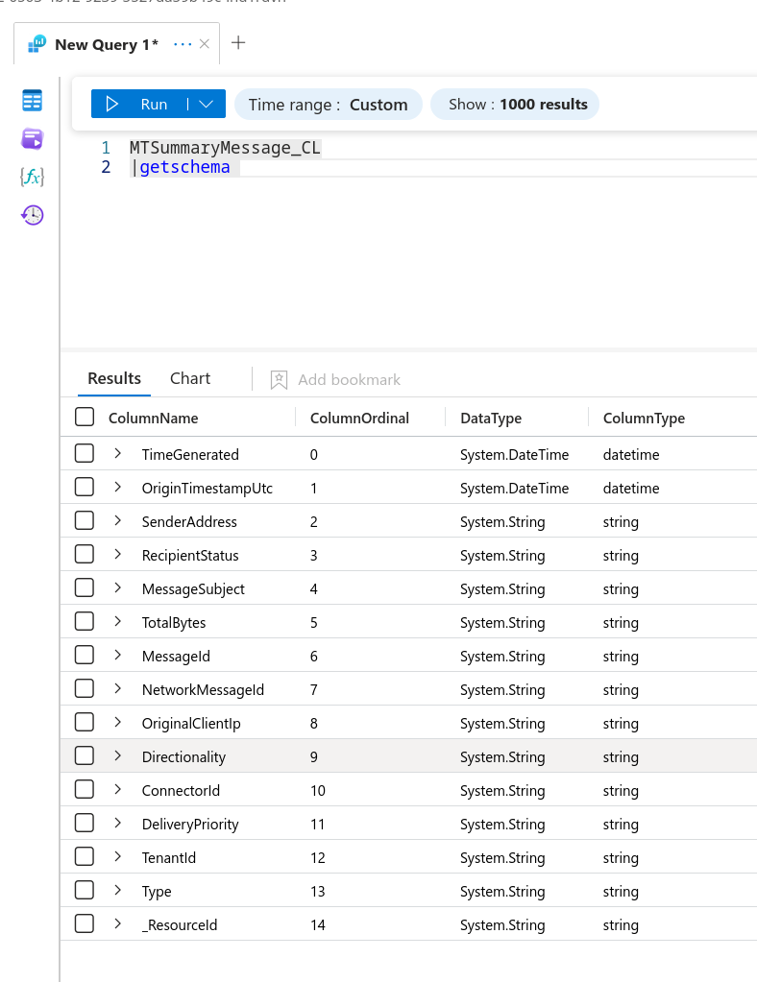
Task: Open the New Query 1 tab ellipsis menu
Action: (182, 44)
